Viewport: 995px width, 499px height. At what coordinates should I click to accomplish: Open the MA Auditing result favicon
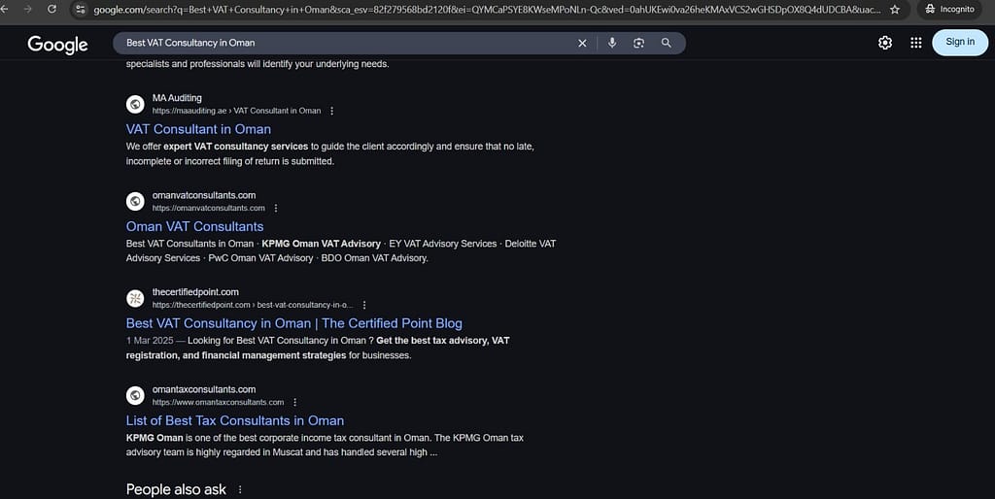pos(135,104)
